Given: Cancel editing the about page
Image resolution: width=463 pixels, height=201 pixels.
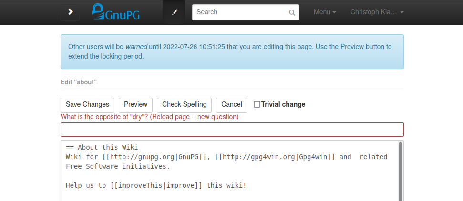Looking at the screenshot, I should [232, 105].
